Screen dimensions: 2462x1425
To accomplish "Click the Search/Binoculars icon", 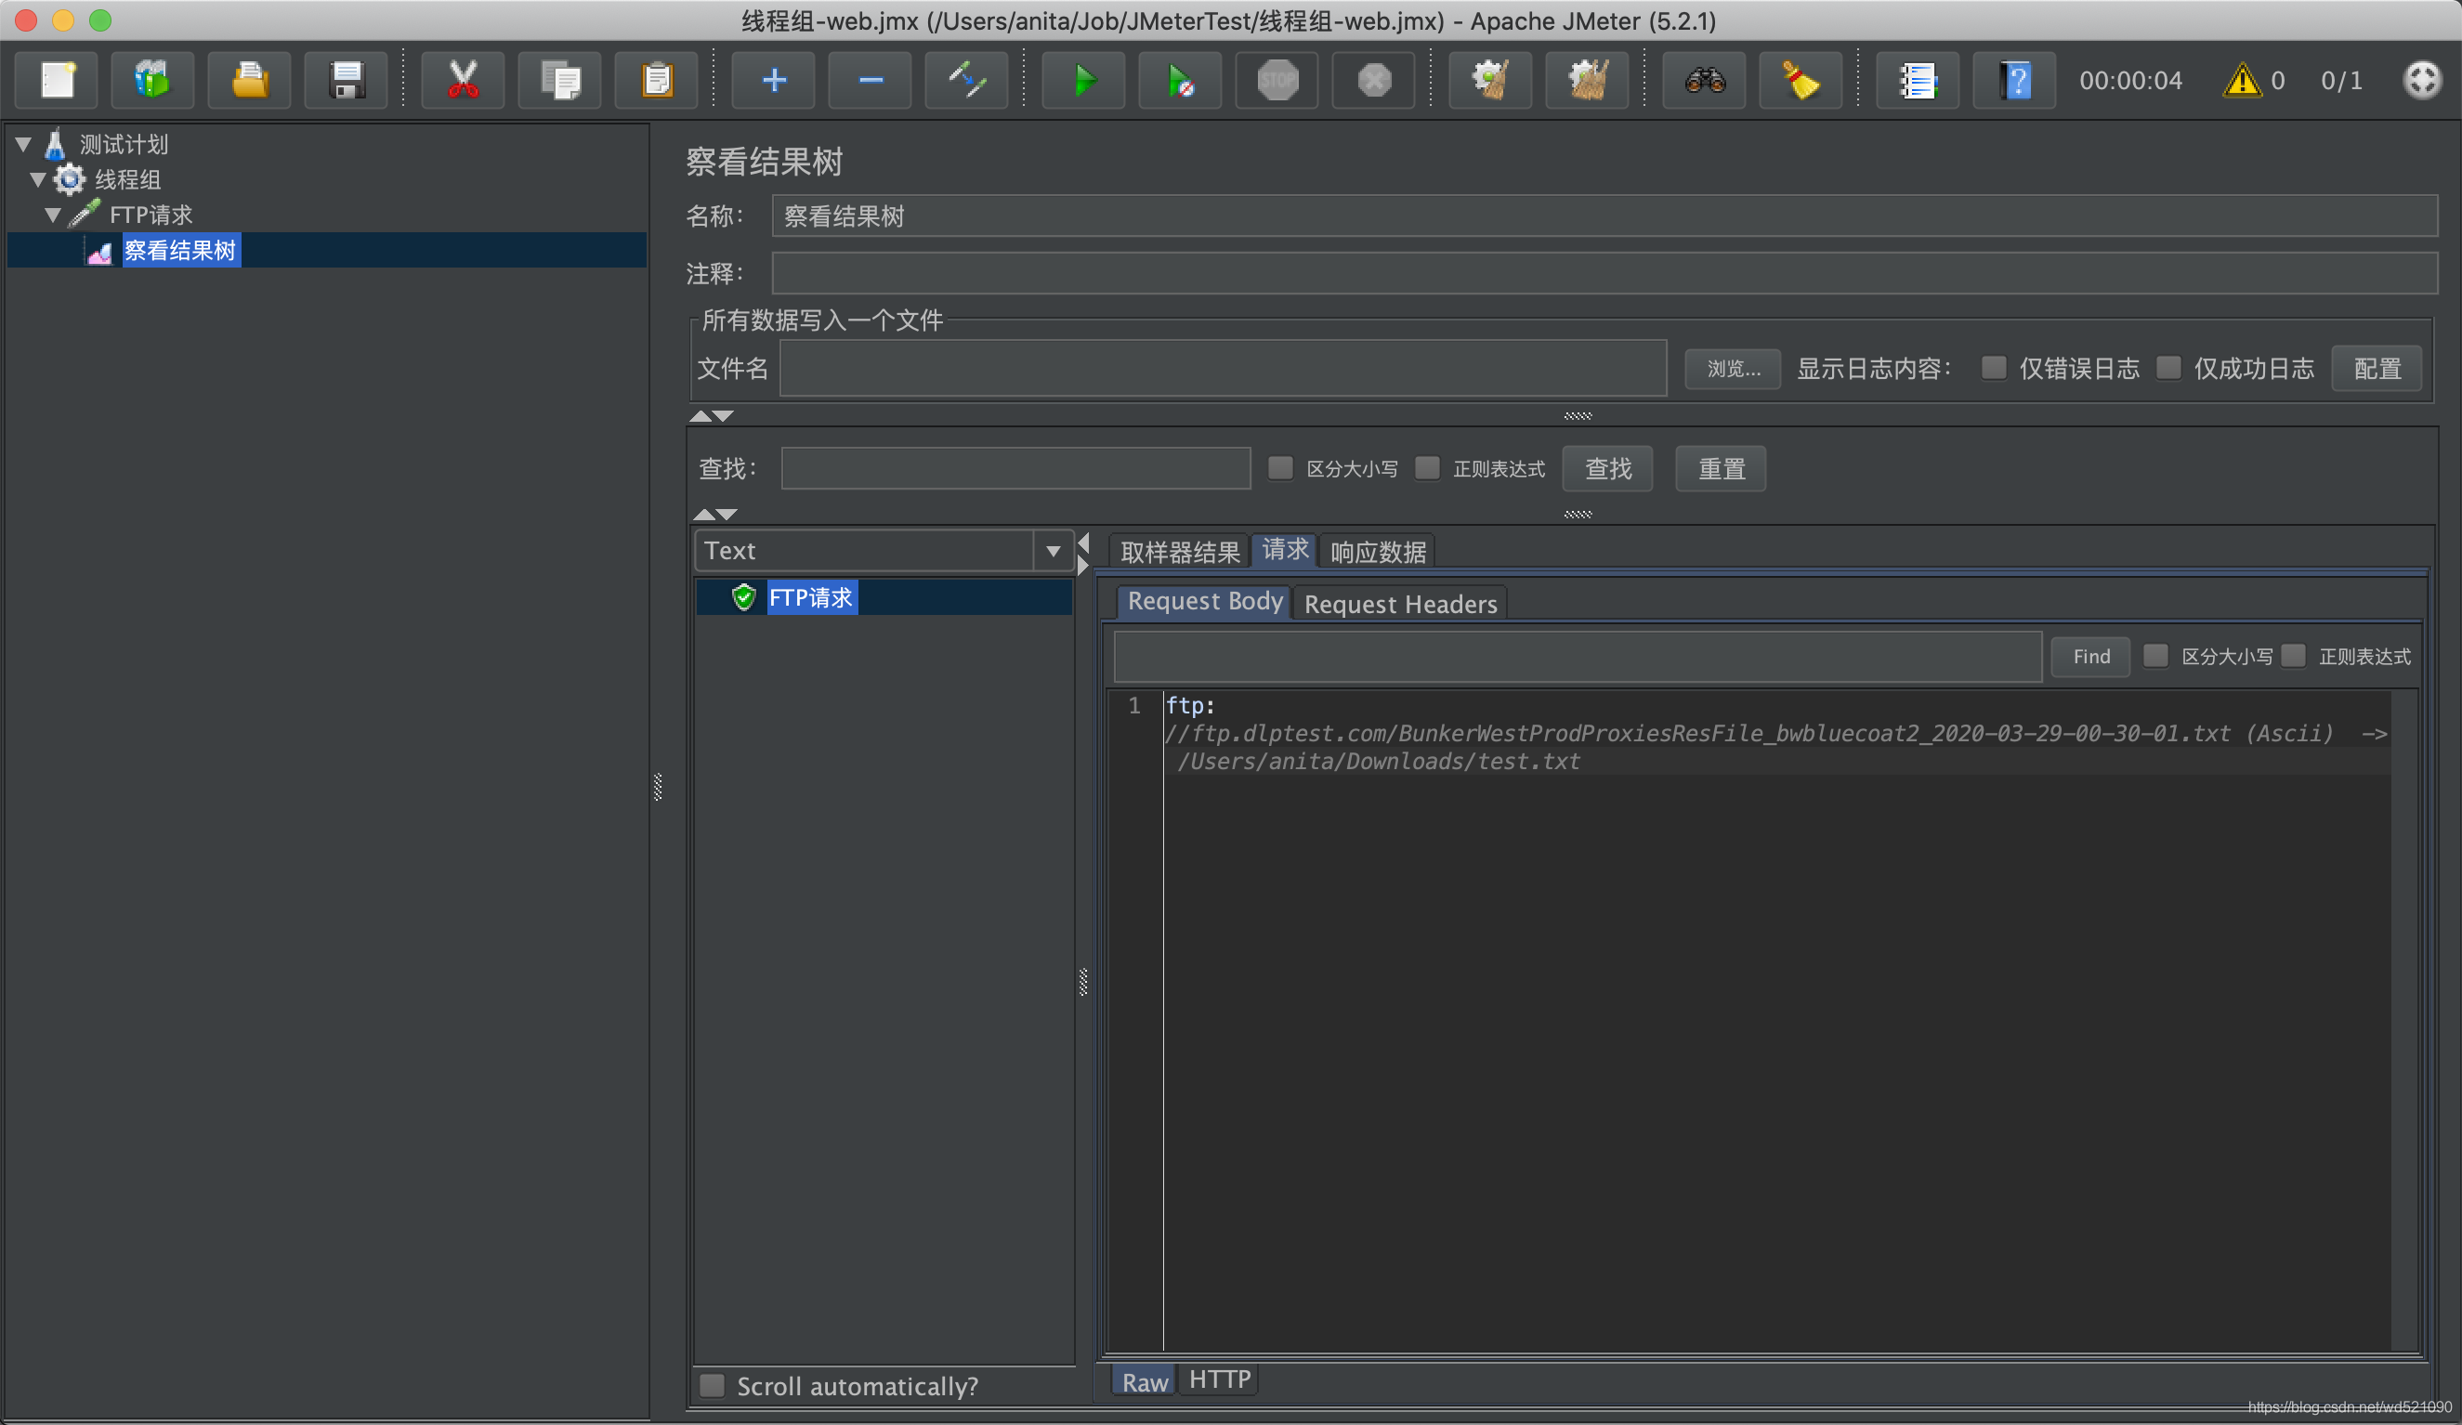I will click(x=1702, y=80).
